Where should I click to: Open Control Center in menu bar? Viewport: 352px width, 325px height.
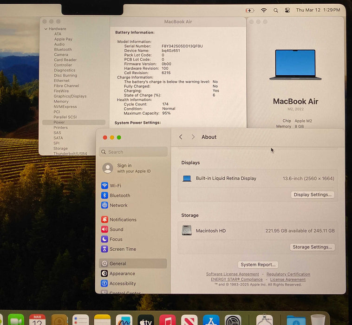[287, 10]
